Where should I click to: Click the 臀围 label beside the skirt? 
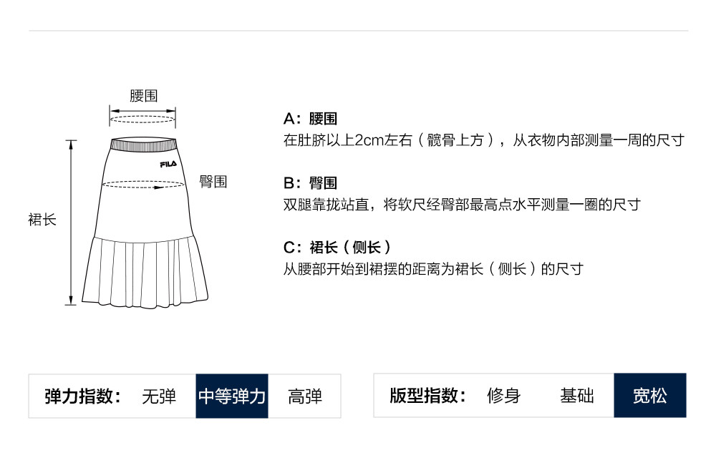[x=213, y=182]
